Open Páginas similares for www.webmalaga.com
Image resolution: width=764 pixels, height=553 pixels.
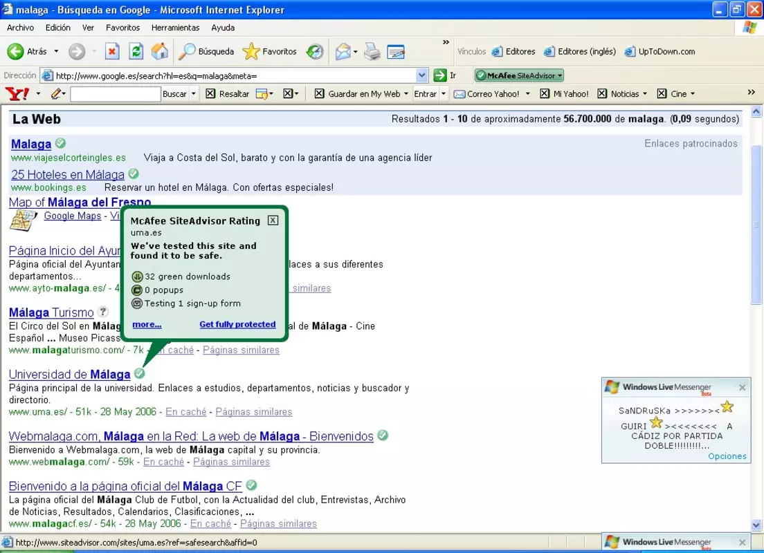point(231,462)
